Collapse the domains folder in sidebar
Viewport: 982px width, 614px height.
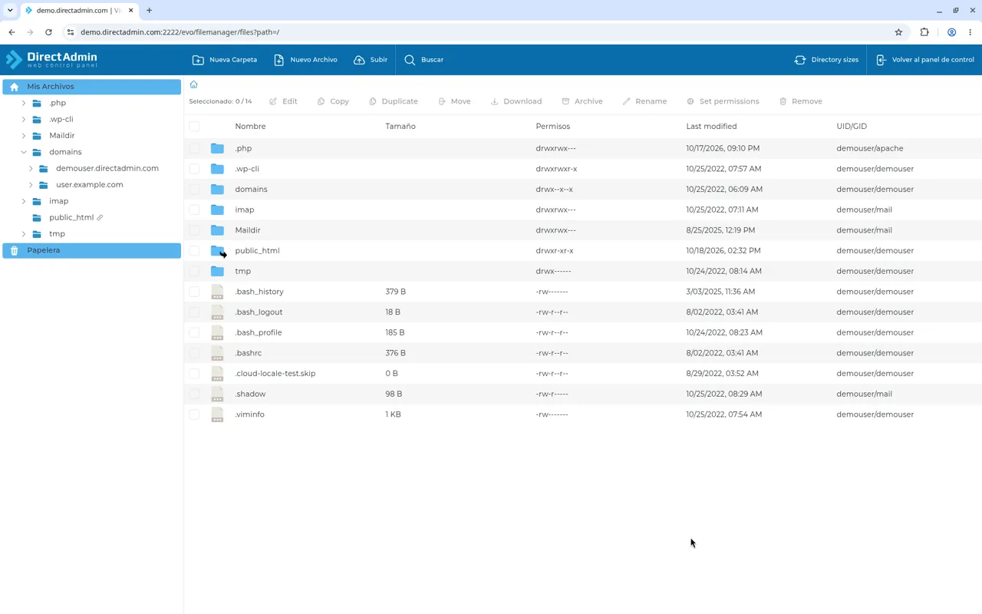click(24, 152)
